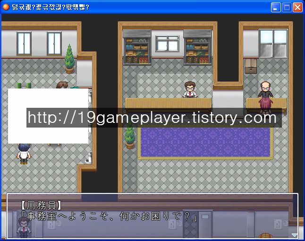The height and width of the screenshot is (241, 305).
Task: Click the disabled maximize button in title bar
Action: (x=287, y=8)
